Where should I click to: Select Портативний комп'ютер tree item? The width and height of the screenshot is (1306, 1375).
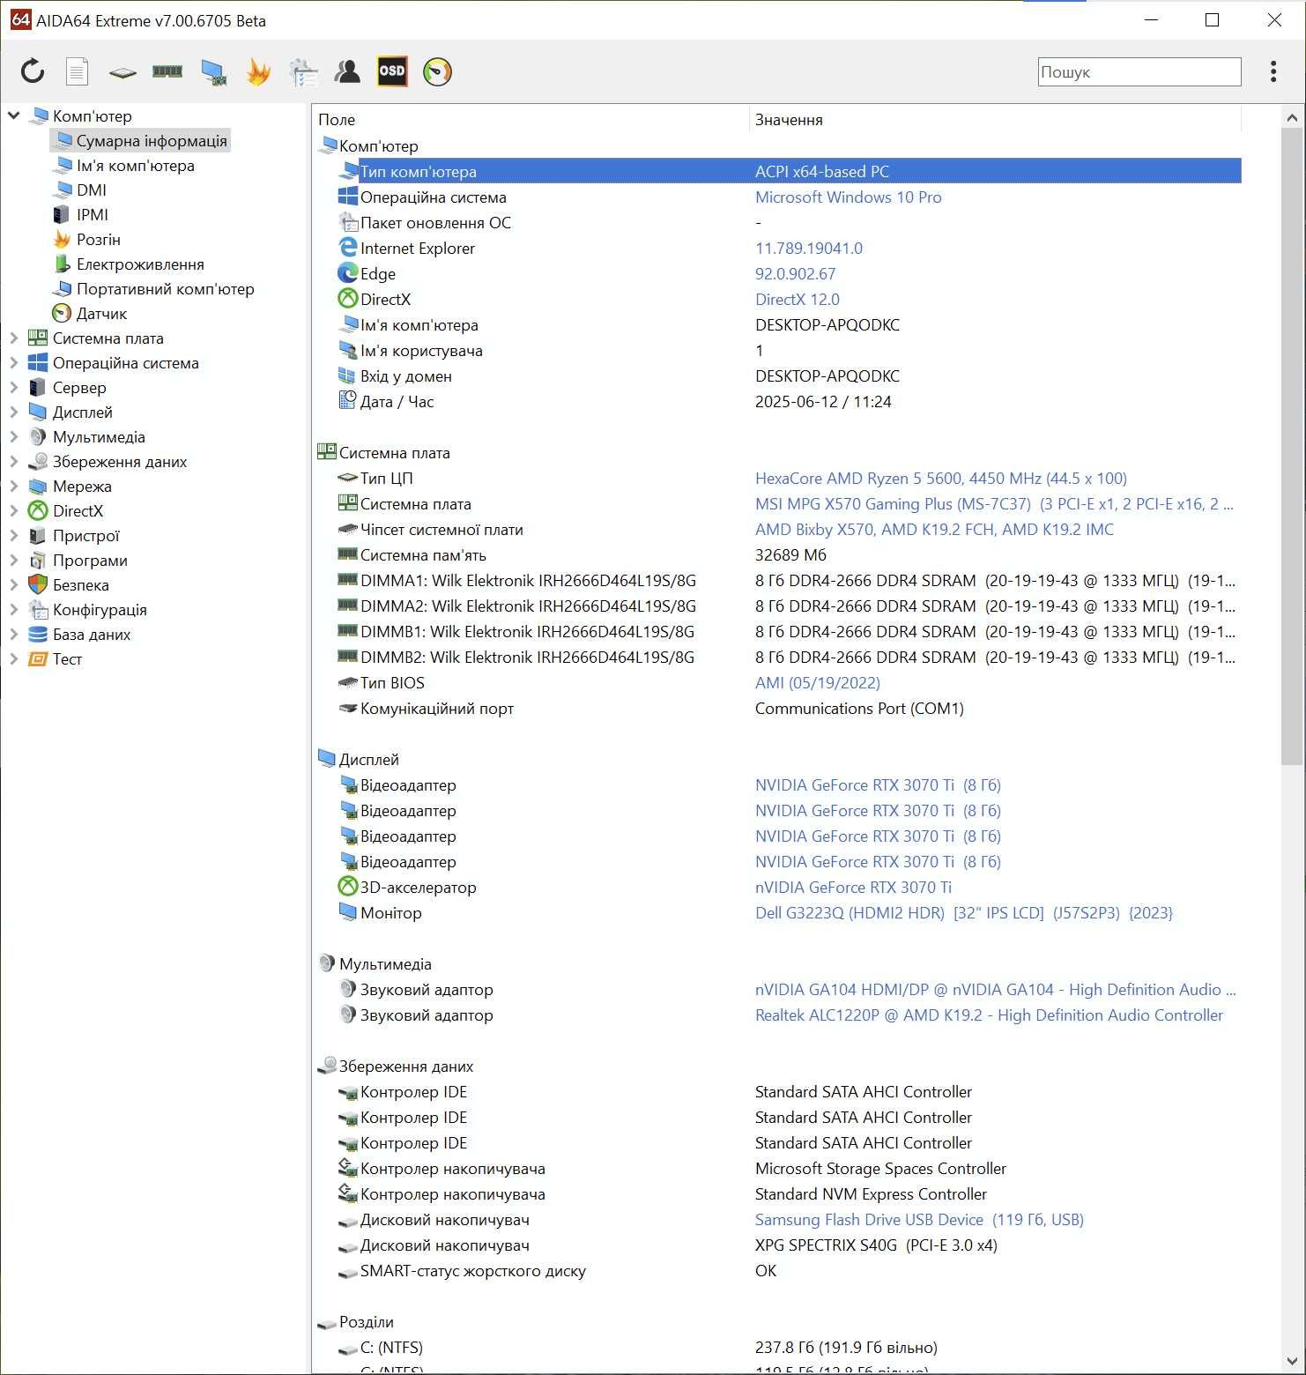166,288
